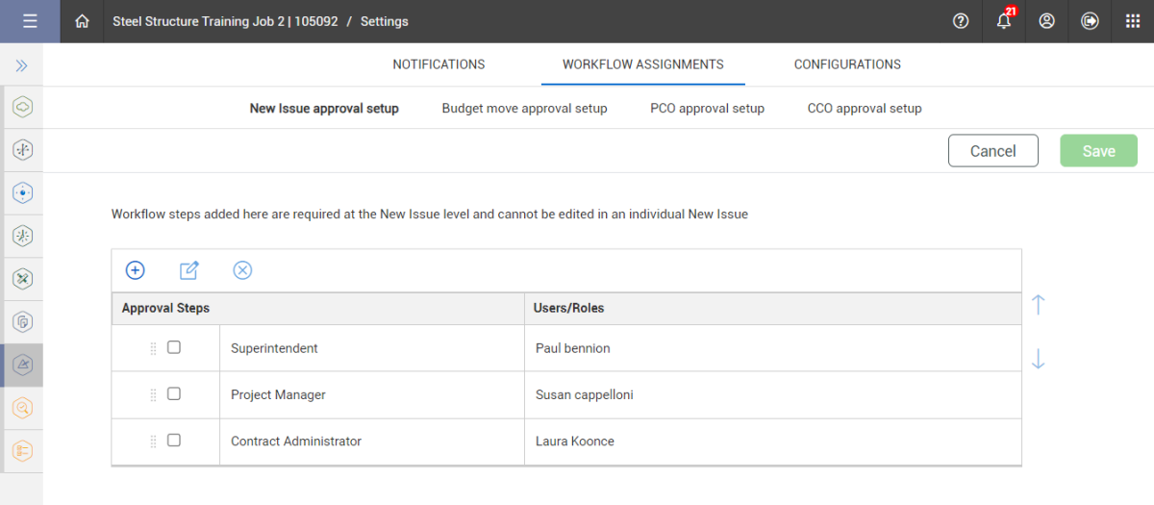Screen dimensions: 1154x505
Task: Click the home icon in header
Action: tap(83, 21)
